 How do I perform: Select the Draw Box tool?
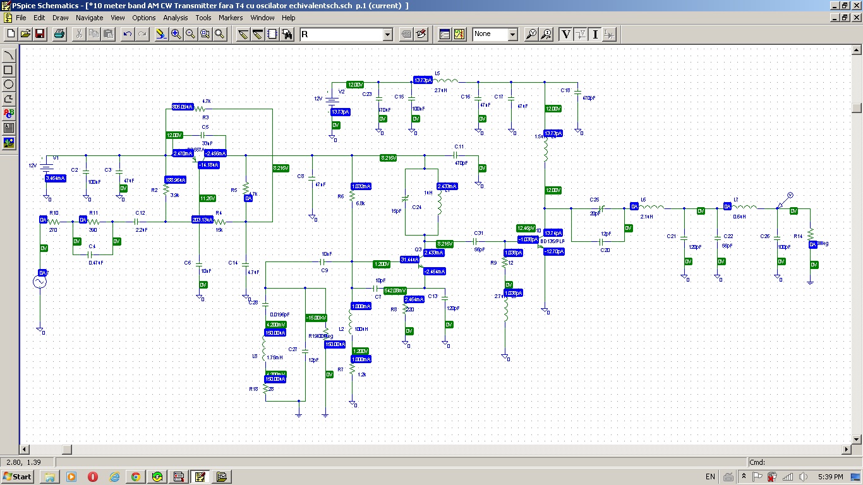tap(9, 70)
